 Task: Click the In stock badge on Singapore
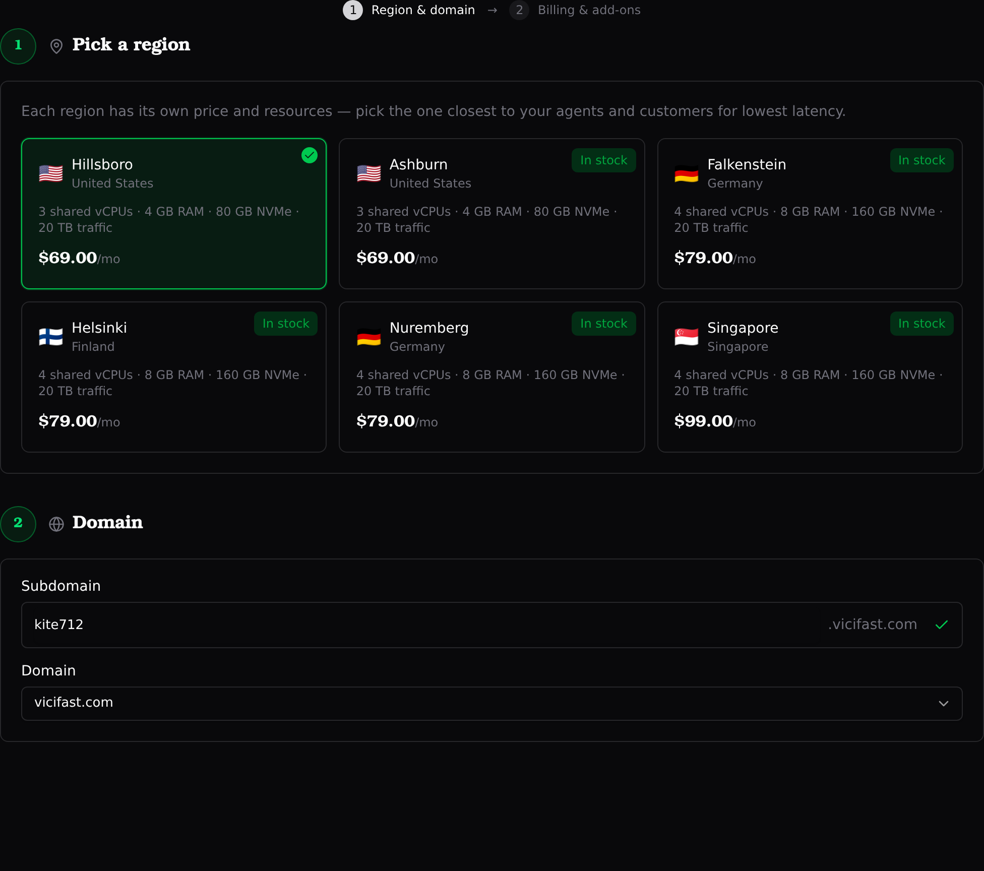point(921,324)
